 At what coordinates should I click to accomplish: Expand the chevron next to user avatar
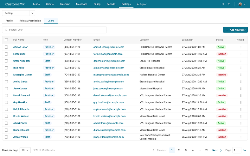point(245,4)
